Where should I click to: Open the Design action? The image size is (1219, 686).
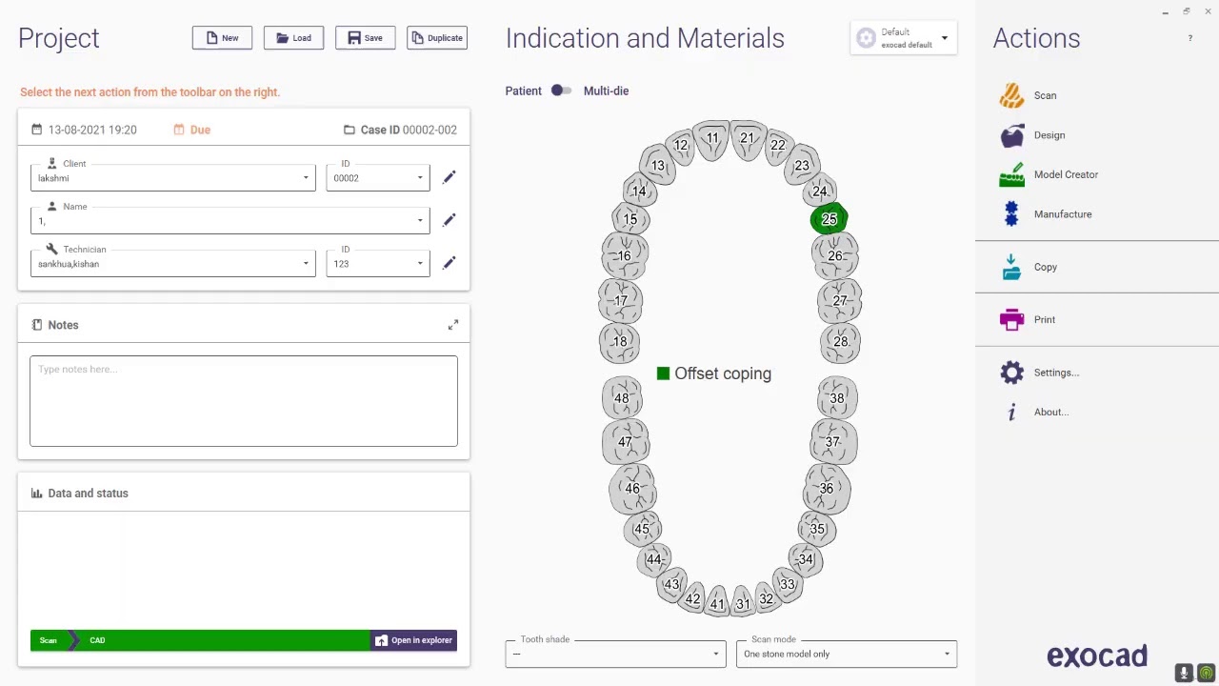[x=1011, y=135]
